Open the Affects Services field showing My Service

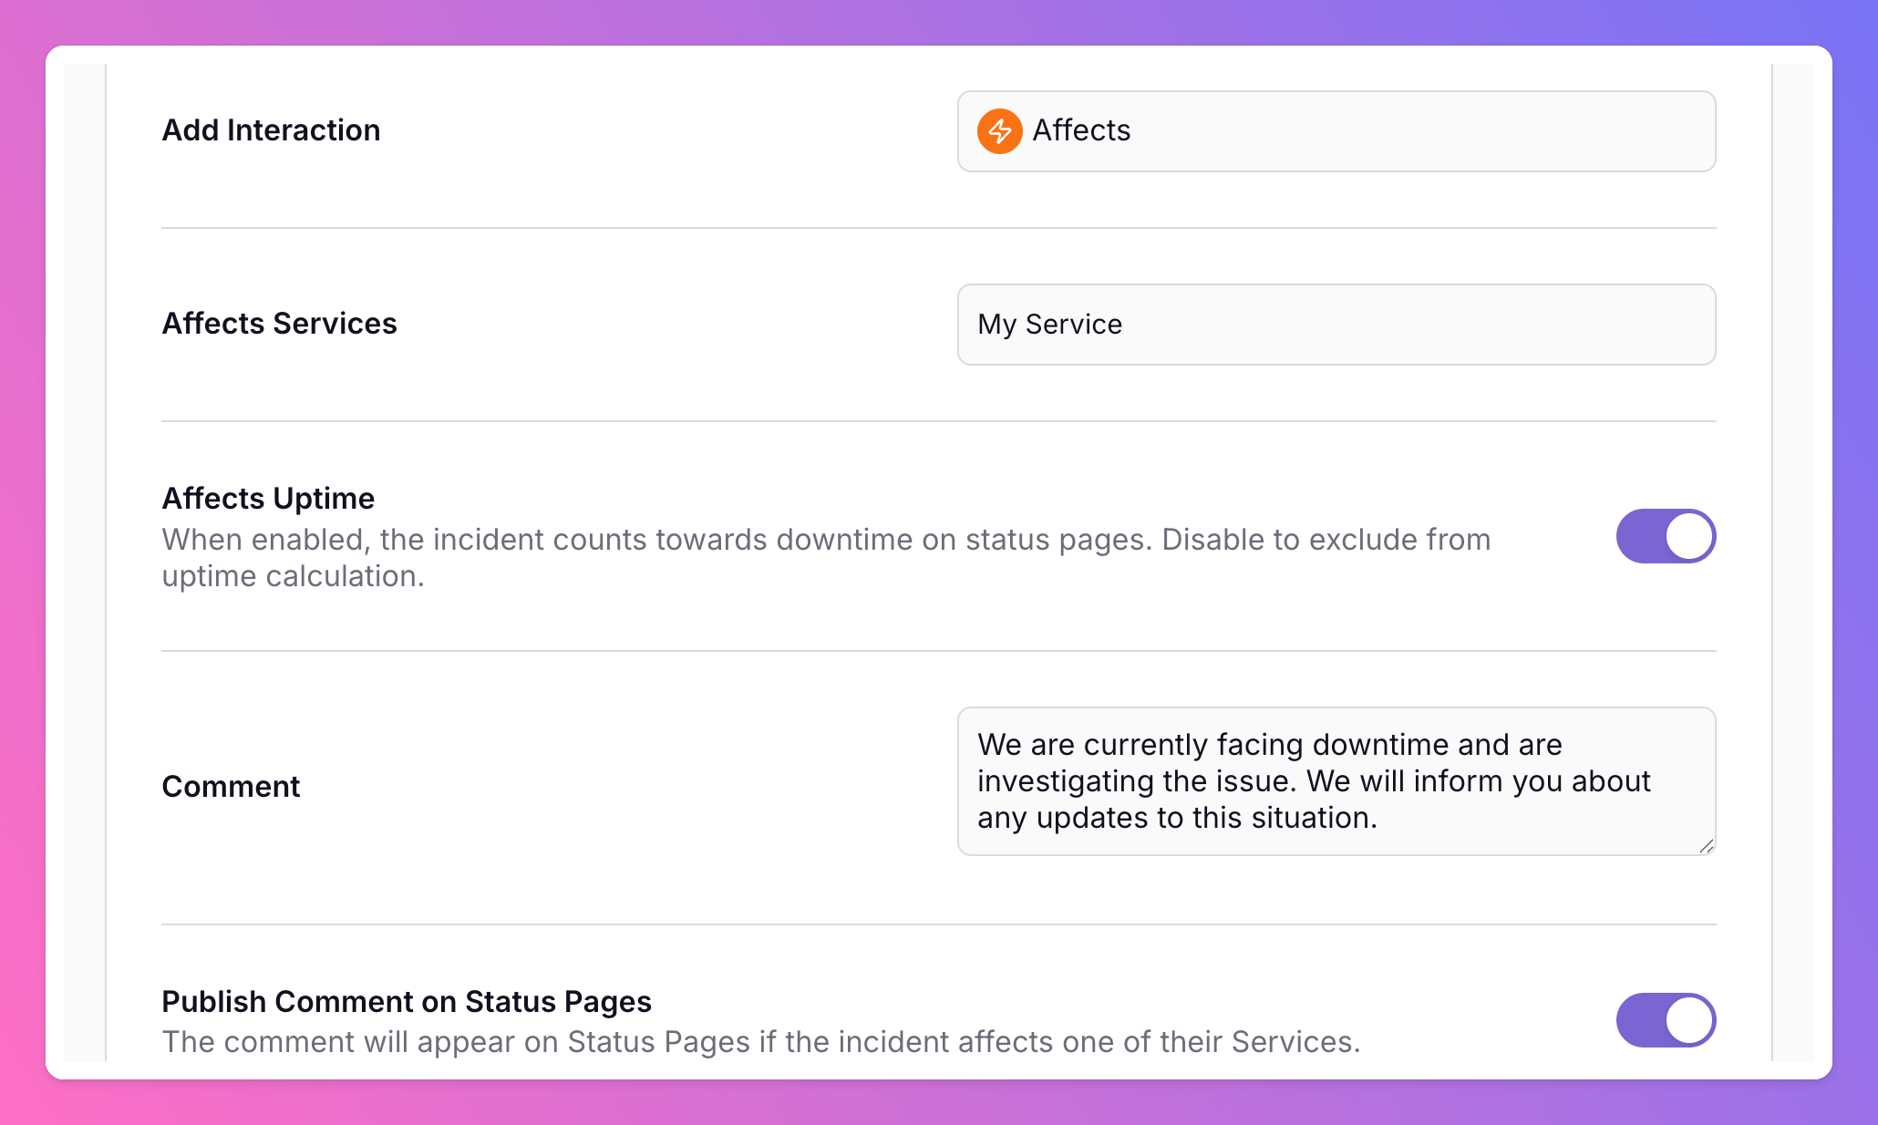click(x=1336, y=324)
